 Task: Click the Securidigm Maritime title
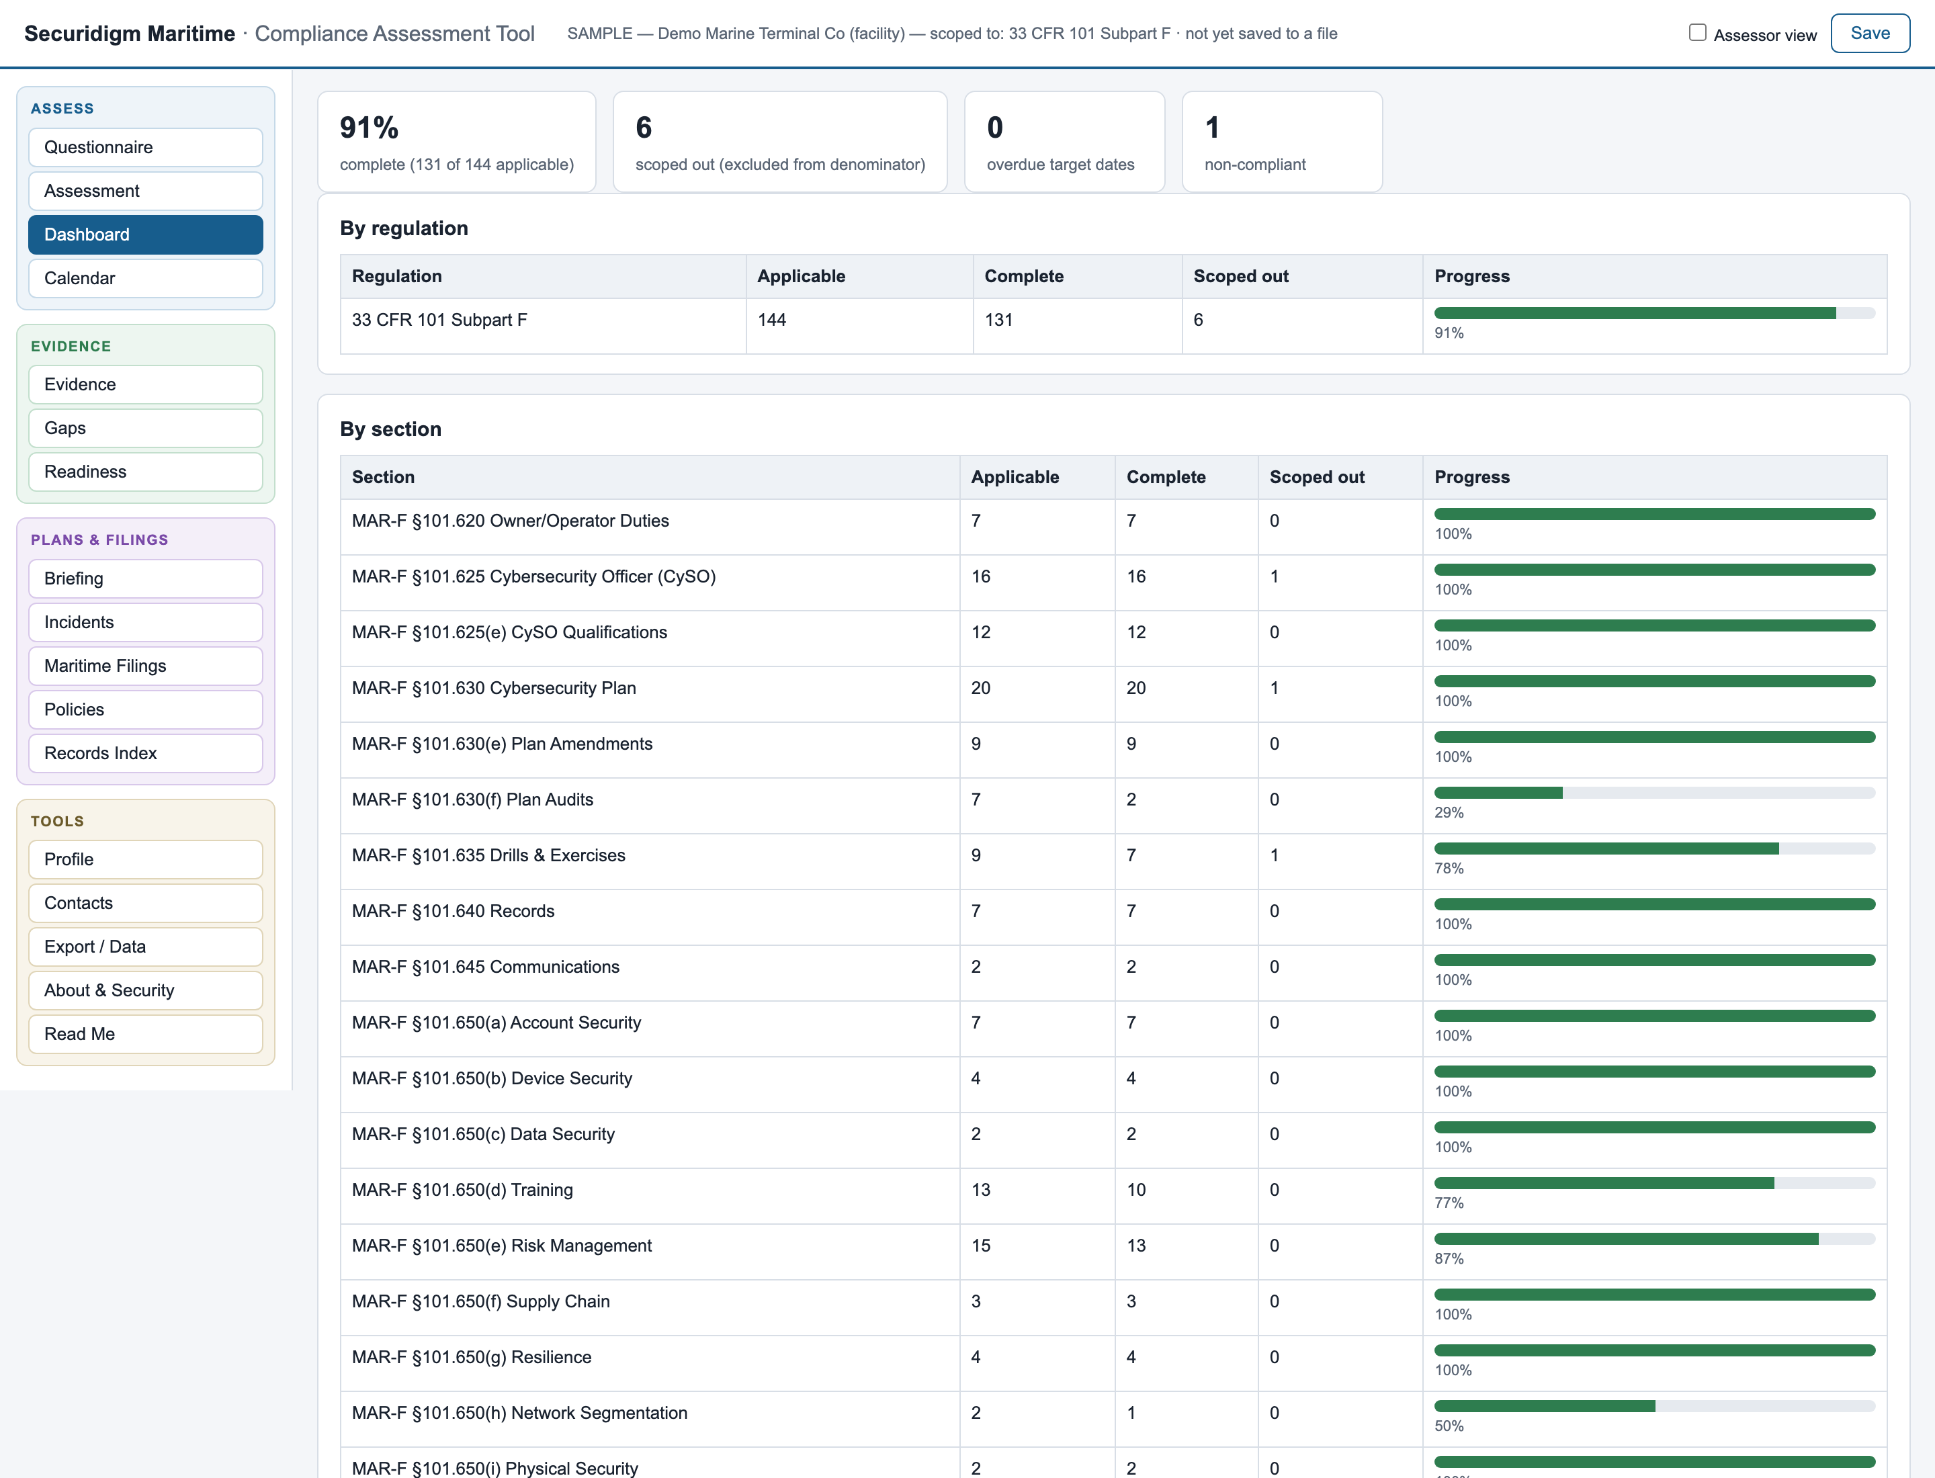130,34
